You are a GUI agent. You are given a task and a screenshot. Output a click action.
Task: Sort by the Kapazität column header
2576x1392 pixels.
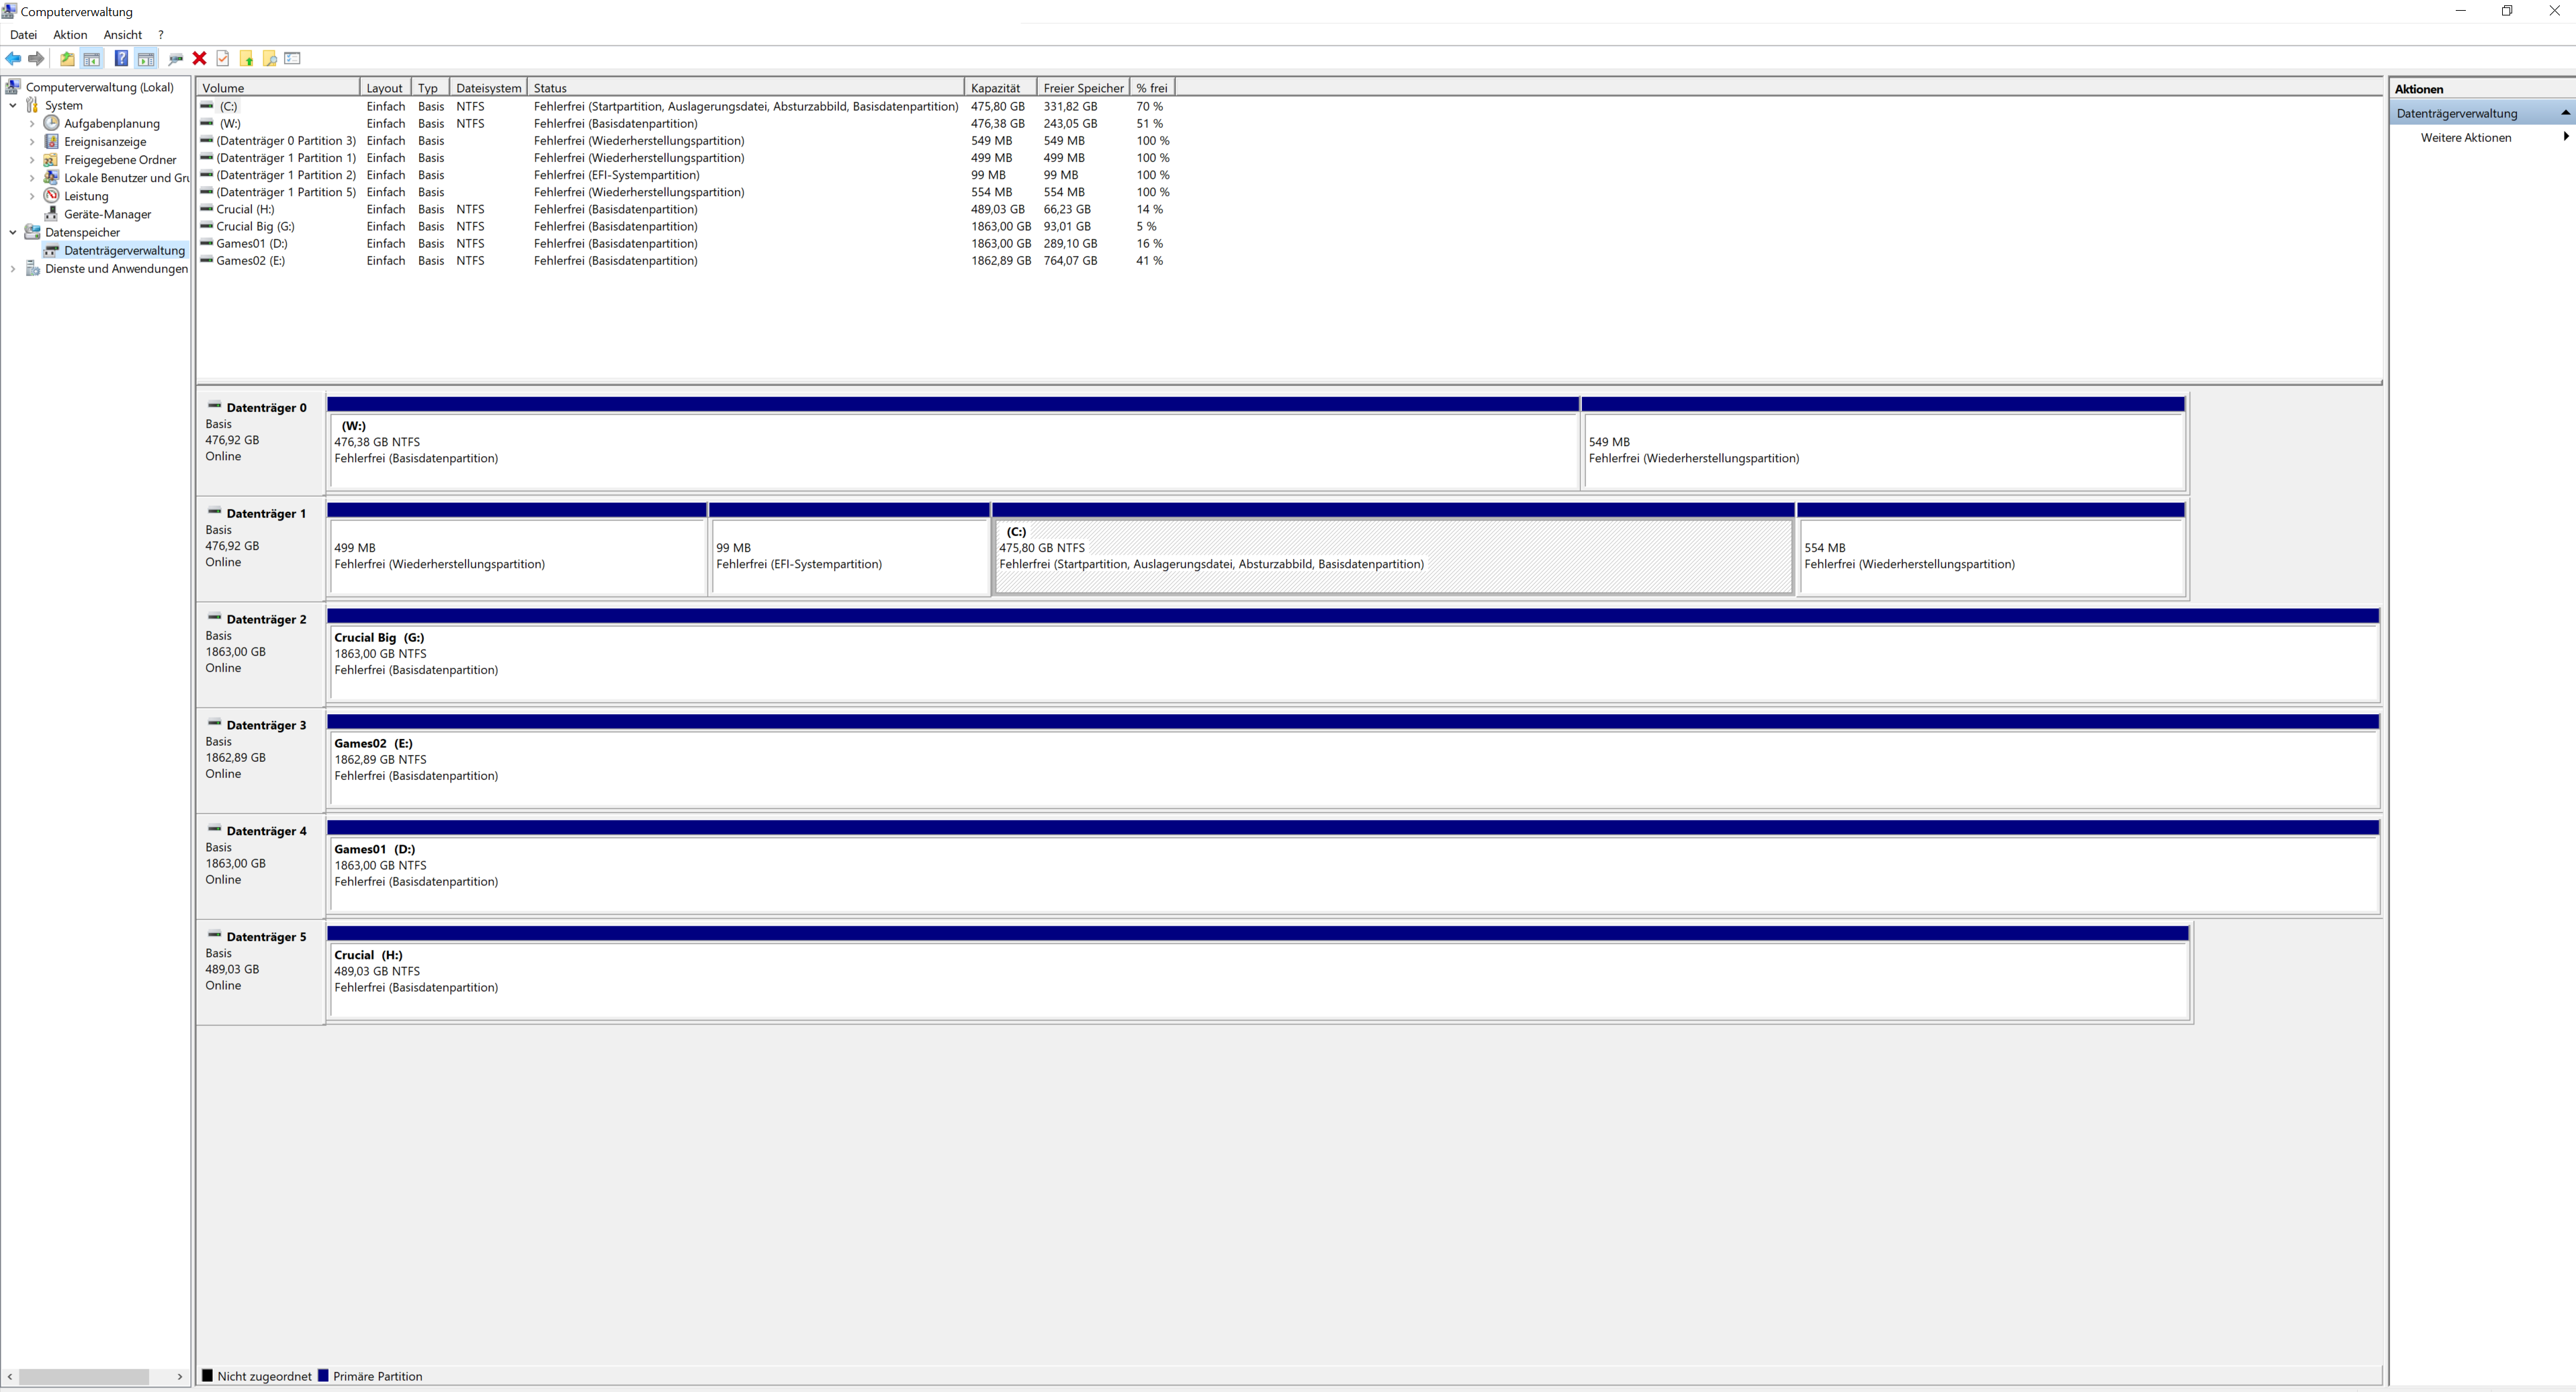tap(996, 88)
